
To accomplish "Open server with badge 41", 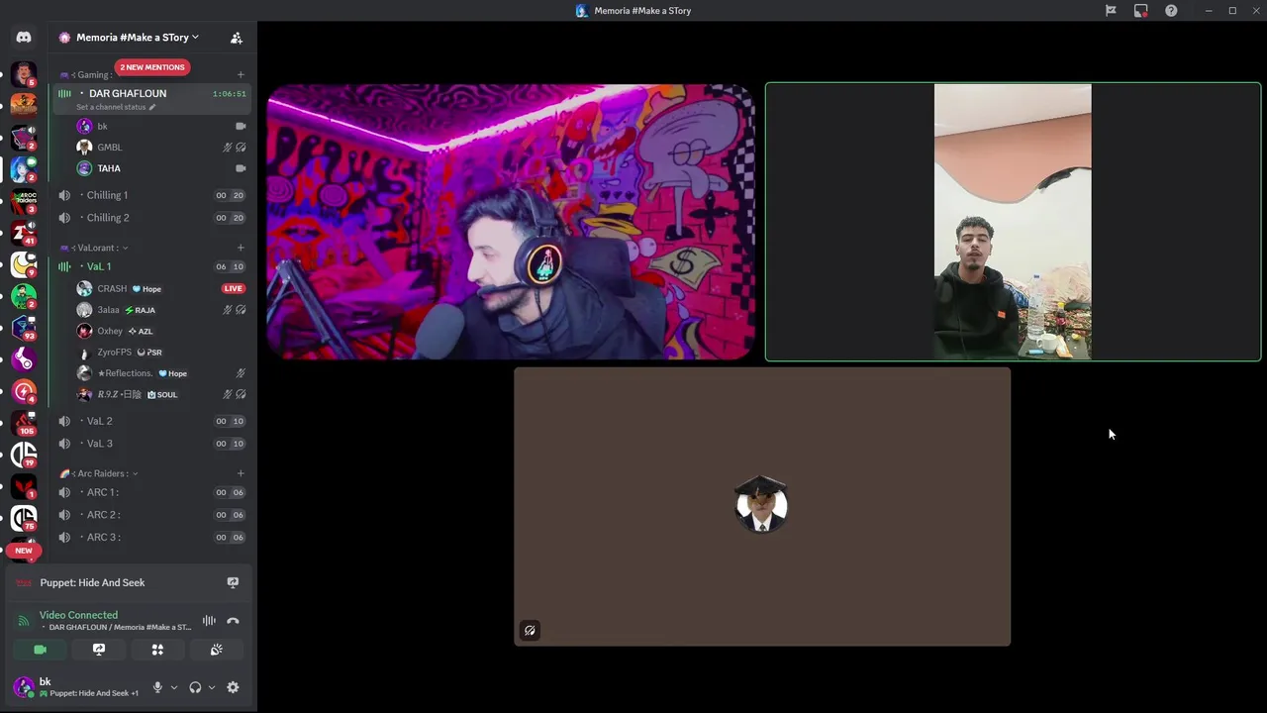I will (x=24, y=233).
